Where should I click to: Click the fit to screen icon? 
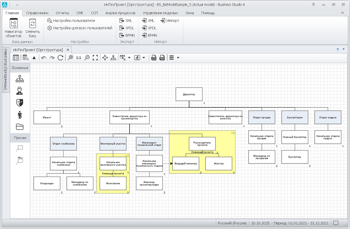(x=95, y=58)
